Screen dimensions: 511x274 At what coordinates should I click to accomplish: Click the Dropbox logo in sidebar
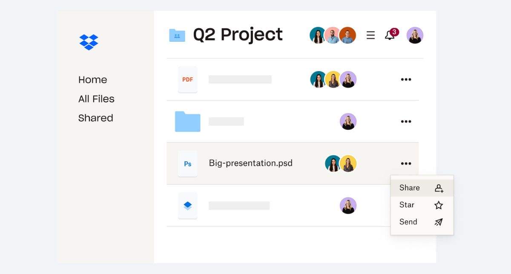(x=89, y=42)
